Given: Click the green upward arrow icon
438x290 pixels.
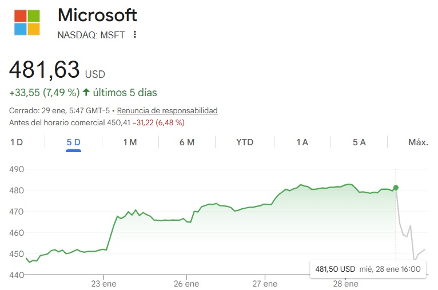Looking at the screenshot, I should 86,92.
